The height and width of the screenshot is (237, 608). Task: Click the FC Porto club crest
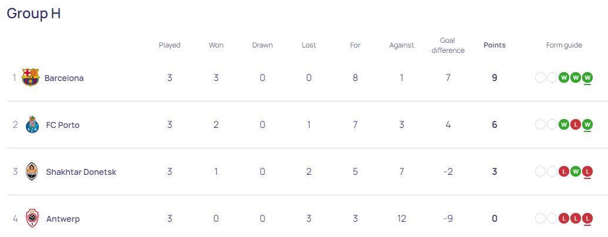pyautogui.click(x=32, y=124)
